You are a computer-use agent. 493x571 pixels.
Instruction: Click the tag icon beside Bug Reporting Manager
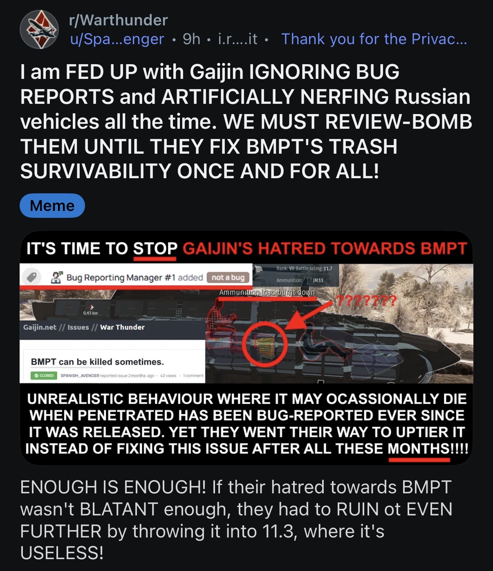click(32, 278)
